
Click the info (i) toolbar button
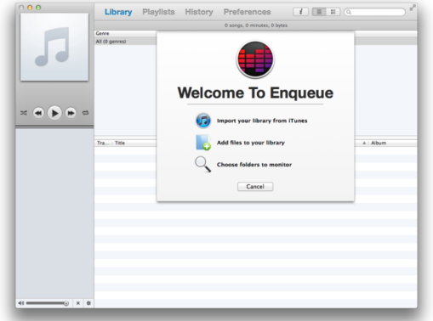click(x=300, y=12)
